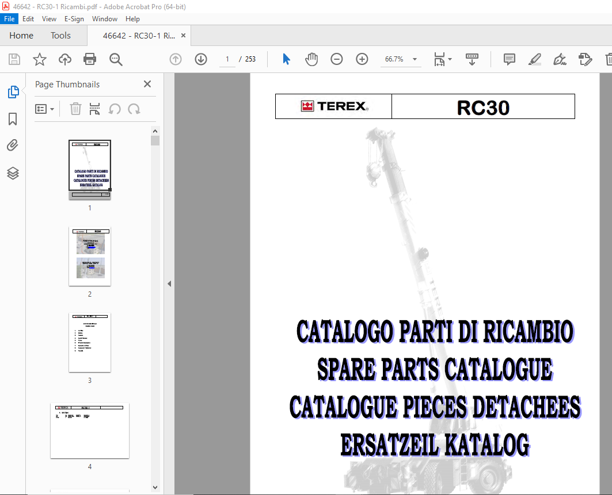Click the 66.7% zoom value

coord(394,59)
